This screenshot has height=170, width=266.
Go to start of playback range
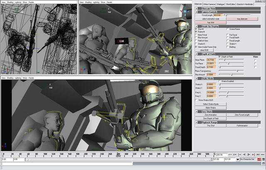[x=230, y=155]
